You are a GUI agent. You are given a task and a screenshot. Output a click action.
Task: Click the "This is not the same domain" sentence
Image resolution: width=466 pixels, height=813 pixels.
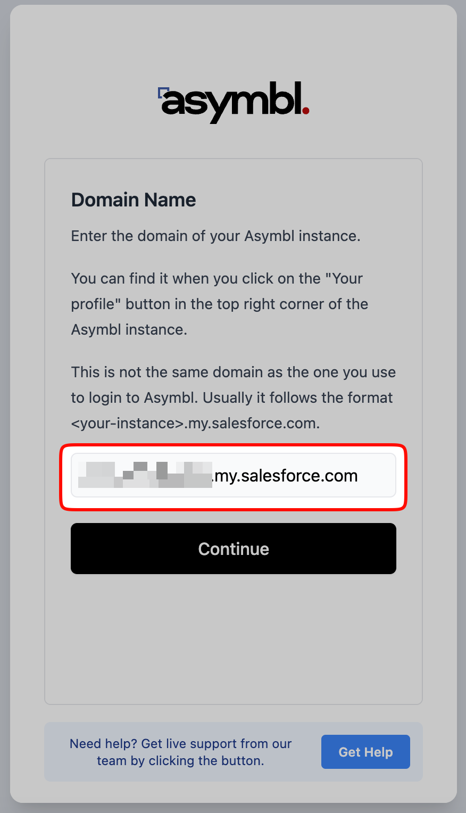[233, 372]
